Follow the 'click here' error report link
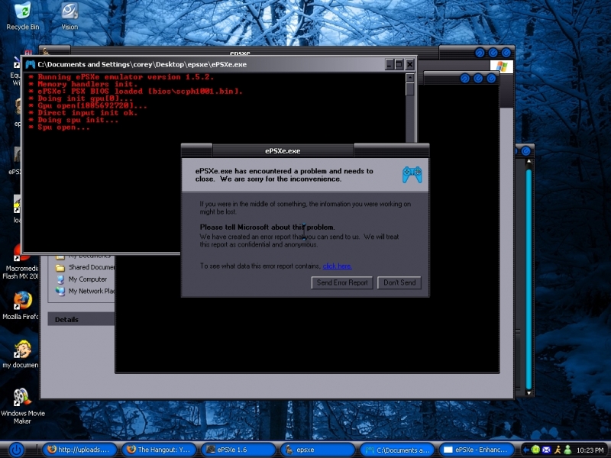The image size is (611, 458). [337, 266]
